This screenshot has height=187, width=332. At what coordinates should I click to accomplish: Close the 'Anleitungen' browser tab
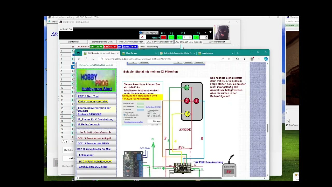point(232,53)
